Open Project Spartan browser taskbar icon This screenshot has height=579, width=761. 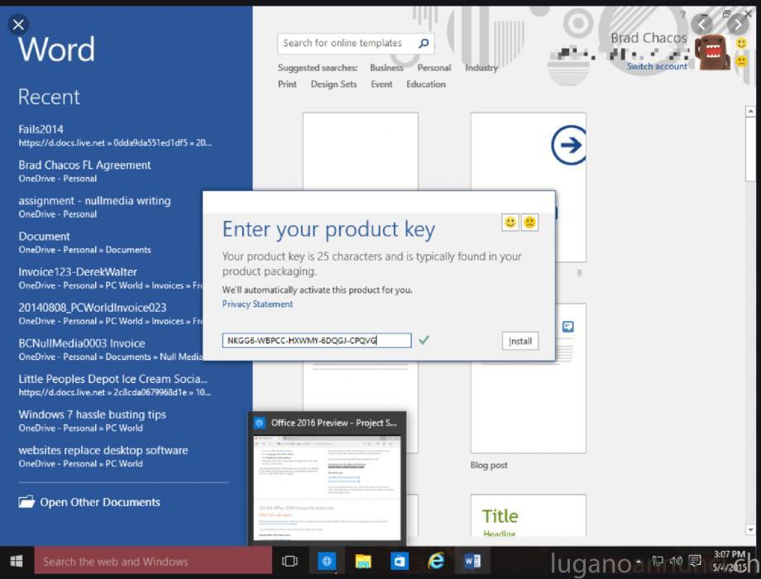pos(327,562)
